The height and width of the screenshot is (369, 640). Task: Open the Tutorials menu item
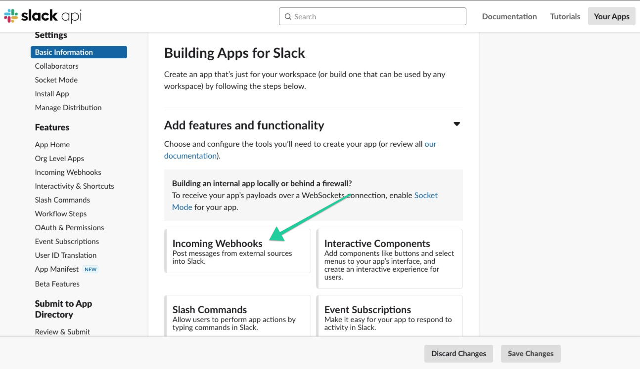565,16
